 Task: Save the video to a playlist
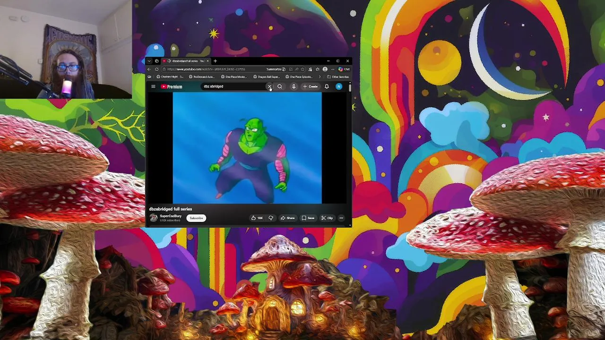(x=308, y=218)
